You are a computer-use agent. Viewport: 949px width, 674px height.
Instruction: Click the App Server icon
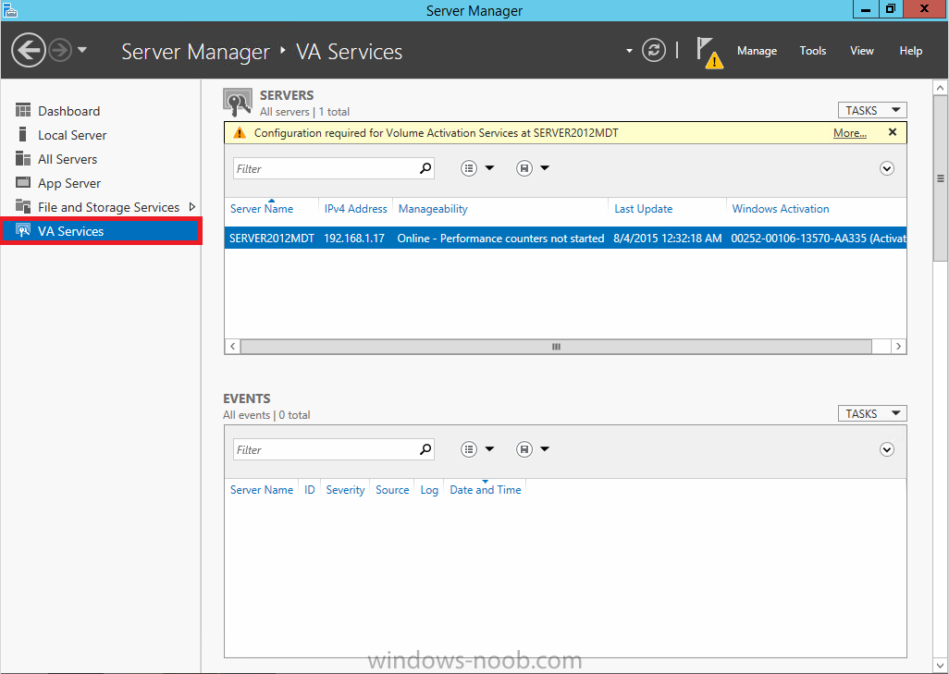click(23, 182)
